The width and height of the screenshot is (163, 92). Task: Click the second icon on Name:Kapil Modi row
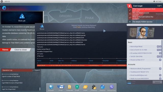(x=160, y=47)
